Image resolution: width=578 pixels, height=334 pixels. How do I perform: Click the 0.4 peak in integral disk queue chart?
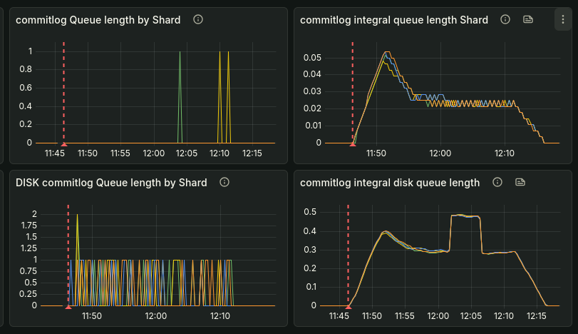pyautogui.click(x=386, y=231)
